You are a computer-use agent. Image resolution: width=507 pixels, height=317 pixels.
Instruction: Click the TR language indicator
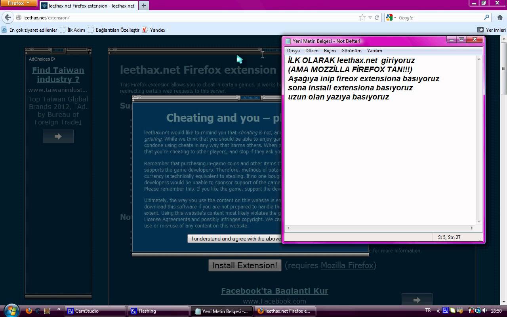(x=428, y=310)
